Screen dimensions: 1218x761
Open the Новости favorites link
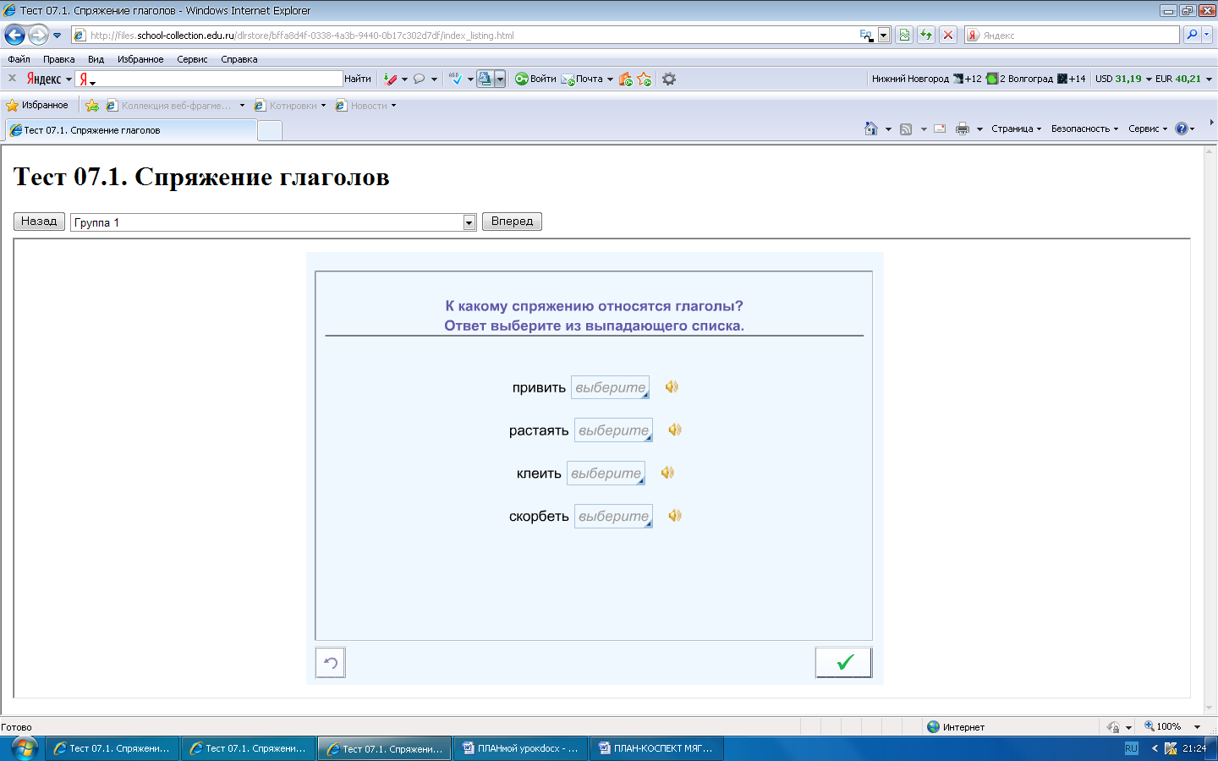365,106
